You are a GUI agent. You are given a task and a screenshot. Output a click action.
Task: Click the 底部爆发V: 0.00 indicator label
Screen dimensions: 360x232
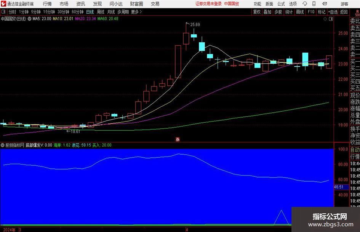(x=39, y=145)
